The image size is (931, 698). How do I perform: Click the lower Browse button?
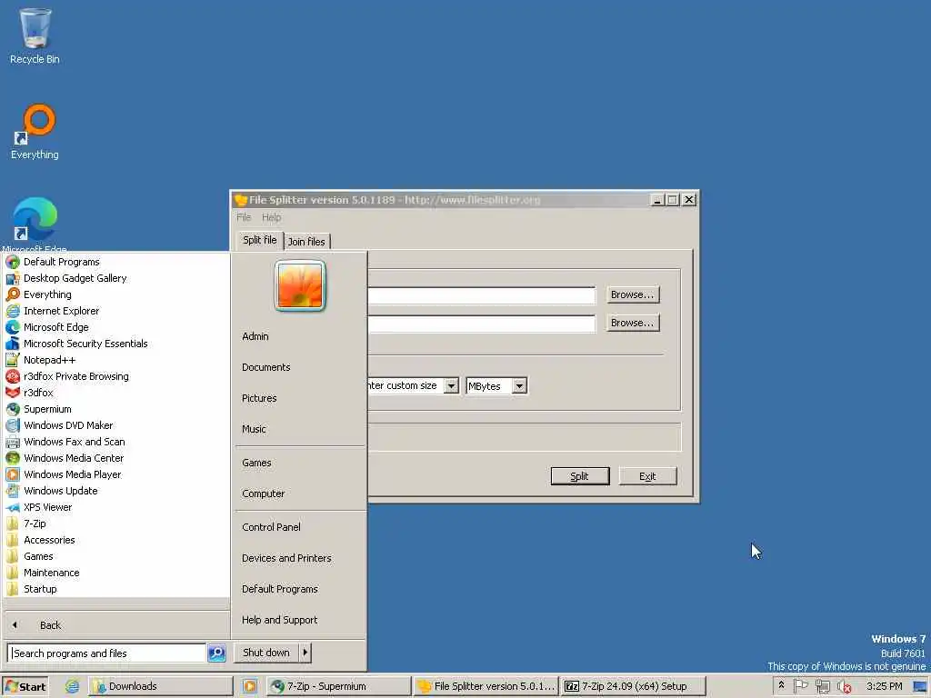[633, 323]
